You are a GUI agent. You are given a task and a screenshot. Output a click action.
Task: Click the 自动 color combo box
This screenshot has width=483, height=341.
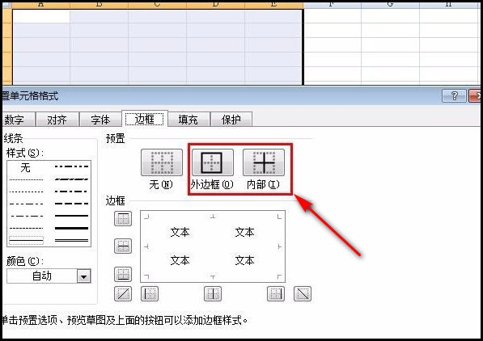point(49,276)
